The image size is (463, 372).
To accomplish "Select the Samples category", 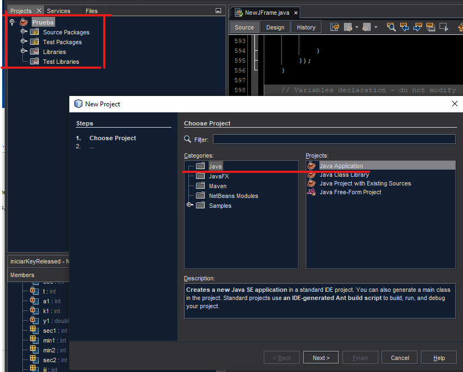I will (220, 206).
